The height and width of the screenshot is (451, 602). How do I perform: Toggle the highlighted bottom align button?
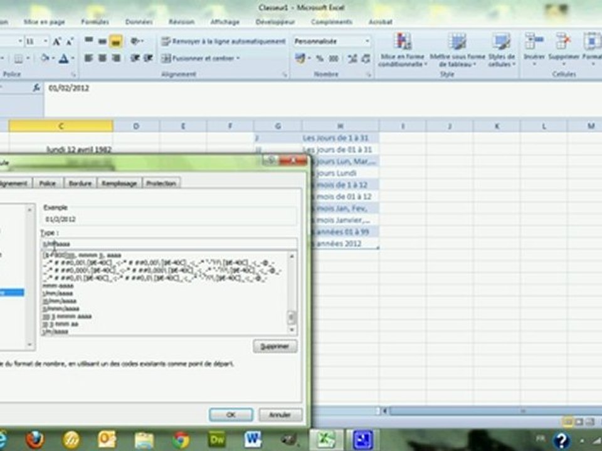[116, 41]
